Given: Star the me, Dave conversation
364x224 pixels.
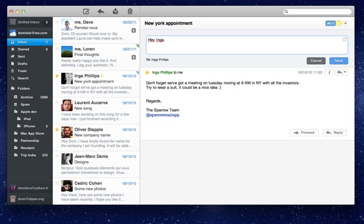Looking at the screenshot, I should 57,22.
